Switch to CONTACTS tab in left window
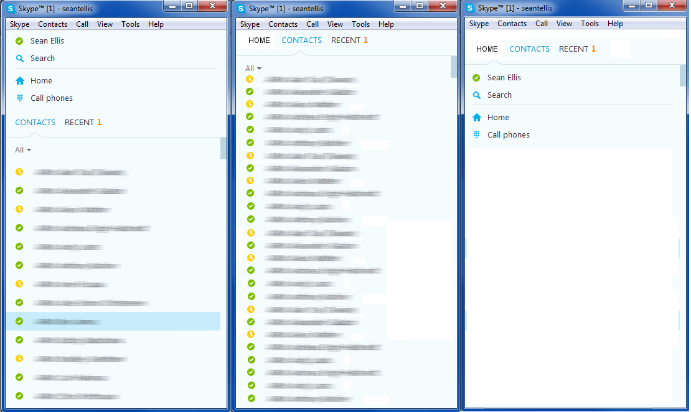 (x=35, y=123)
